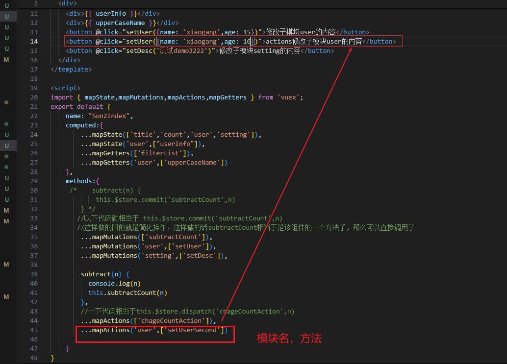Click mapActions inside the import statement

186,97
